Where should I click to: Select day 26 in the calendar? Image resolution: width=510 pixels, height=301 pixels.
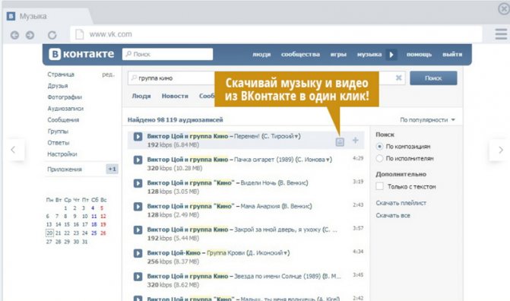103,233
